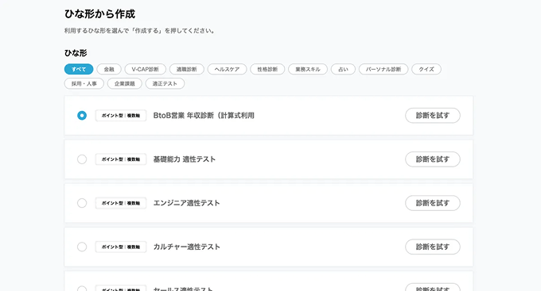
Task: Open the パーソナル診断 category filter
Action: (x=383, y=69)
